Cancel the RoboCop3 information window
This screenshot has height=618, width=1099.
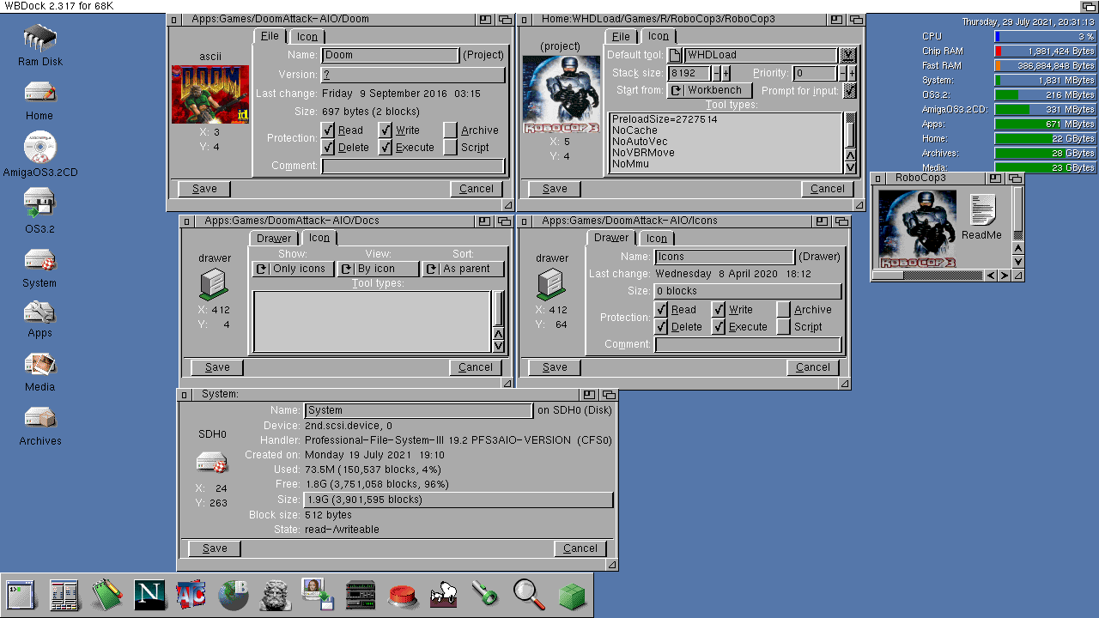(x=828, y=189)
